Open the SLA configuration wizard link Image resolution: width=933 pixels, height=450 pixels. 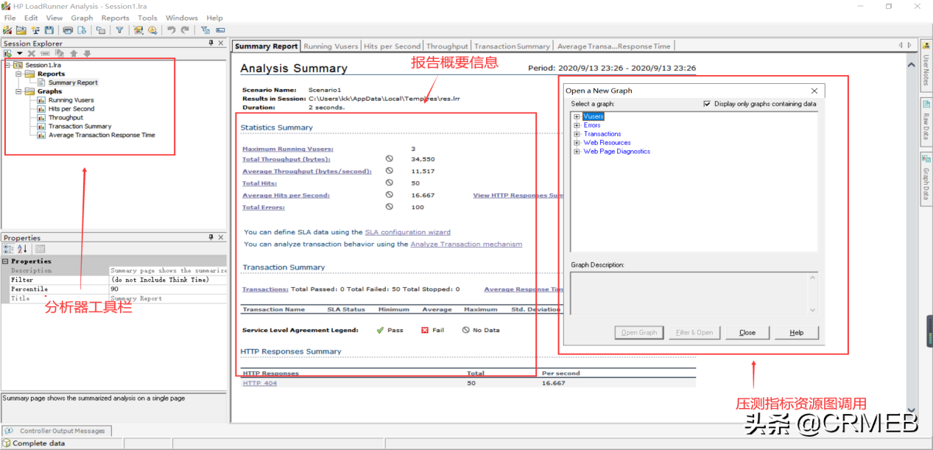[407, 232]
